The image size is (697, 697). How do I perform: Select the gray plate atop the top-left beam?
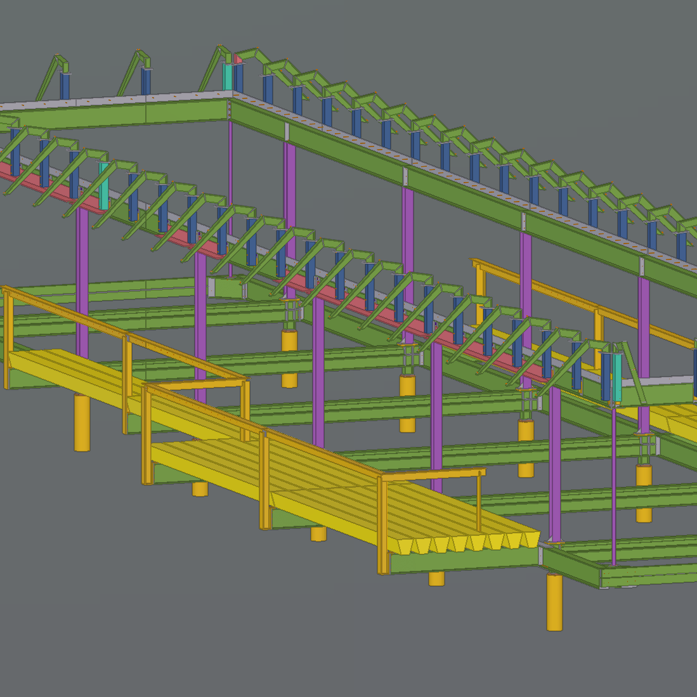(114, 100)
